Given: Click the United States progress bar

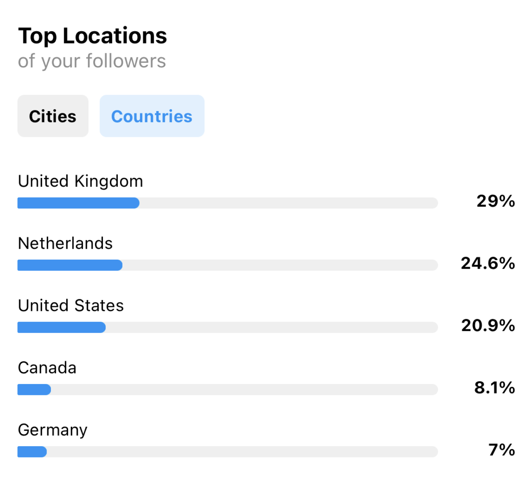Looking at the screenshot, I should click(227, 327).
